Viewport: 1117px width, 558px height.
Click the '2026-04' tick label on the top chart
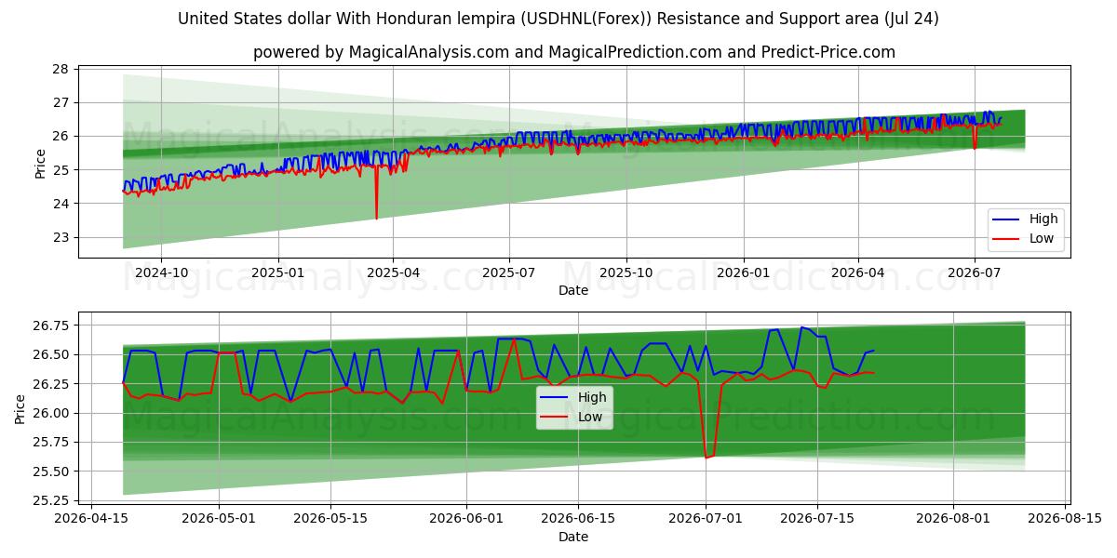coord(857,273)
